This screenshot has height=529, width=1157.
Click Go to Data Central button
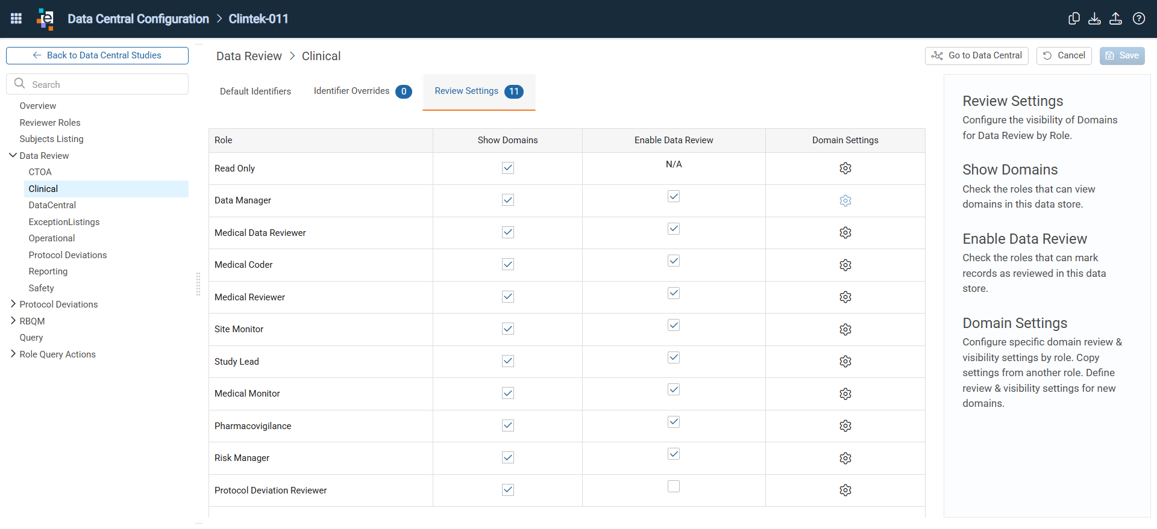[977, 55]
